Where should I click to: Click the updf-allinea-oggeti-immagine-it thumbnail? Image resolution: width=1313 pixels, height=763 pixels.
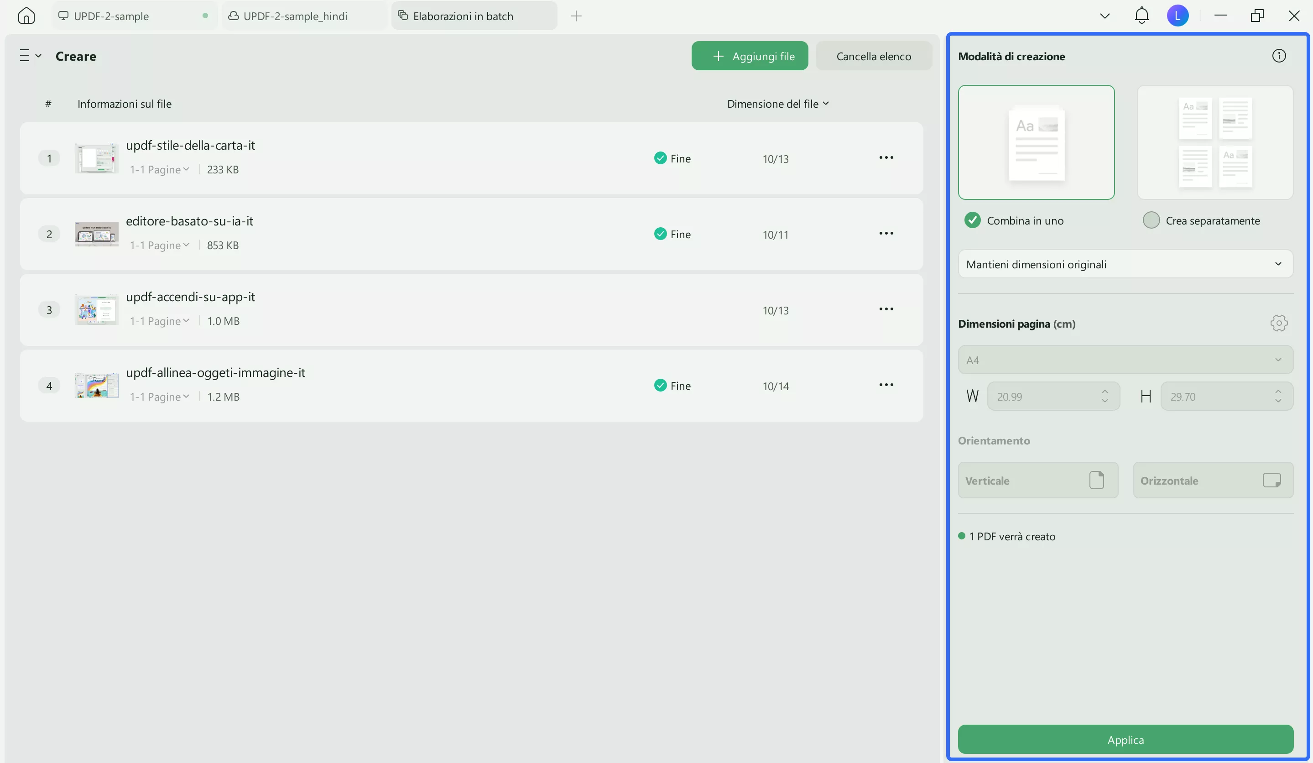(x=96, y=386)
